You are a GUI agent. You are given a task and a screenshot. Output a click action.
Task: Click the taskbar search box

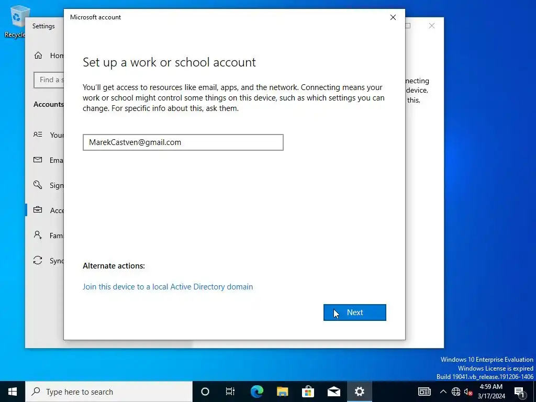109,392
